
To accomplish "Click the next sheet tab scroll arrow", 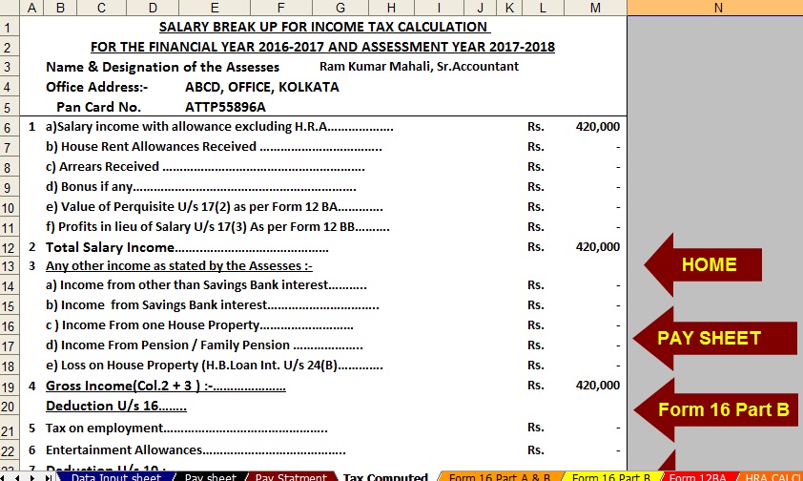I will coord(31,477).
